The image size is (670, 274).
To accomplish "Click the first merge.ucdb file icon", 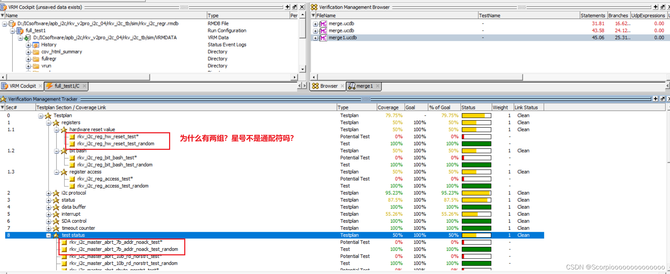I will [323, 24].
